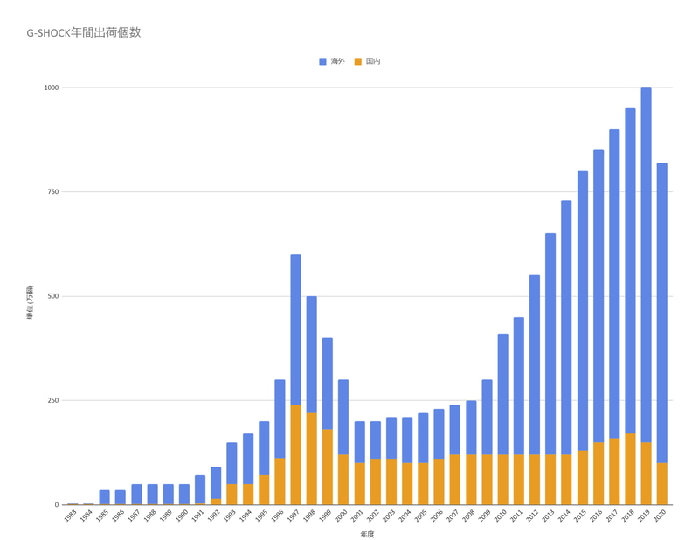699x540 pixels.
Task: Click the blue 海外 legend swatch
Action: click(x=322, y=61)
